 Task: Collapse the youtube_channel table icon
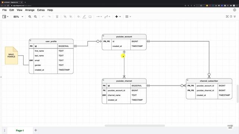coord(103,80)
